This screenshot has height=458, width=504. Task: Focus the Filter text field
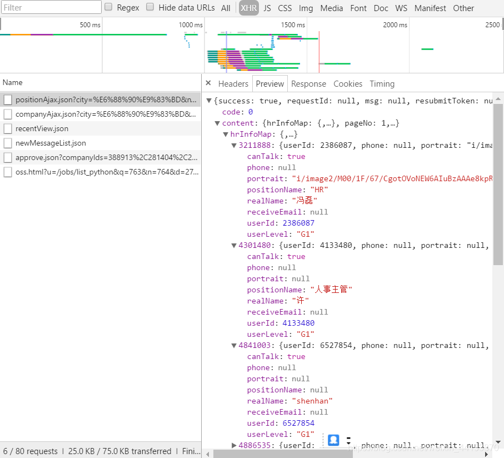coord(51,7)
